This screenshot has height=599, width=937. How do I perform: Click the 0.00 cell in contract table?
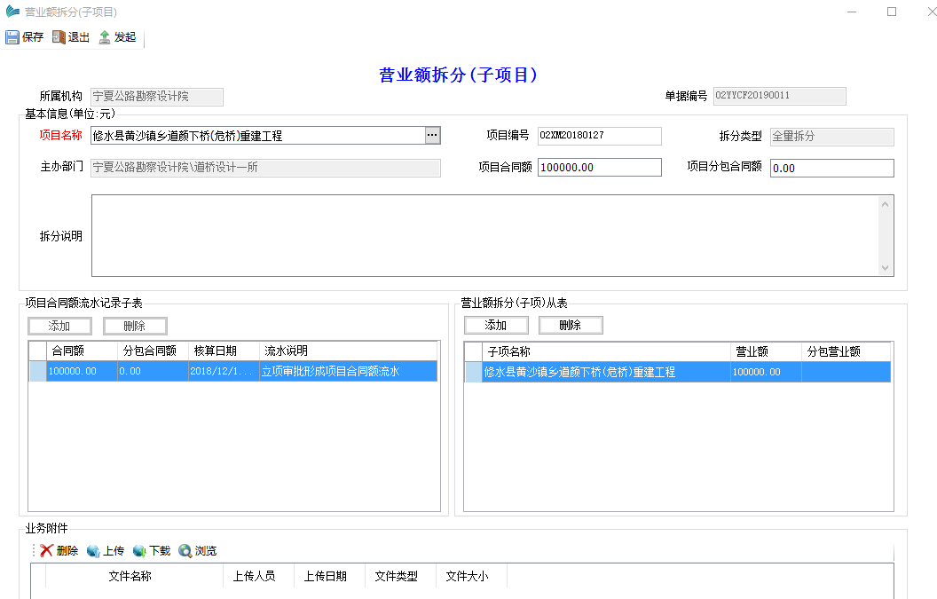(x=153, y=371)
